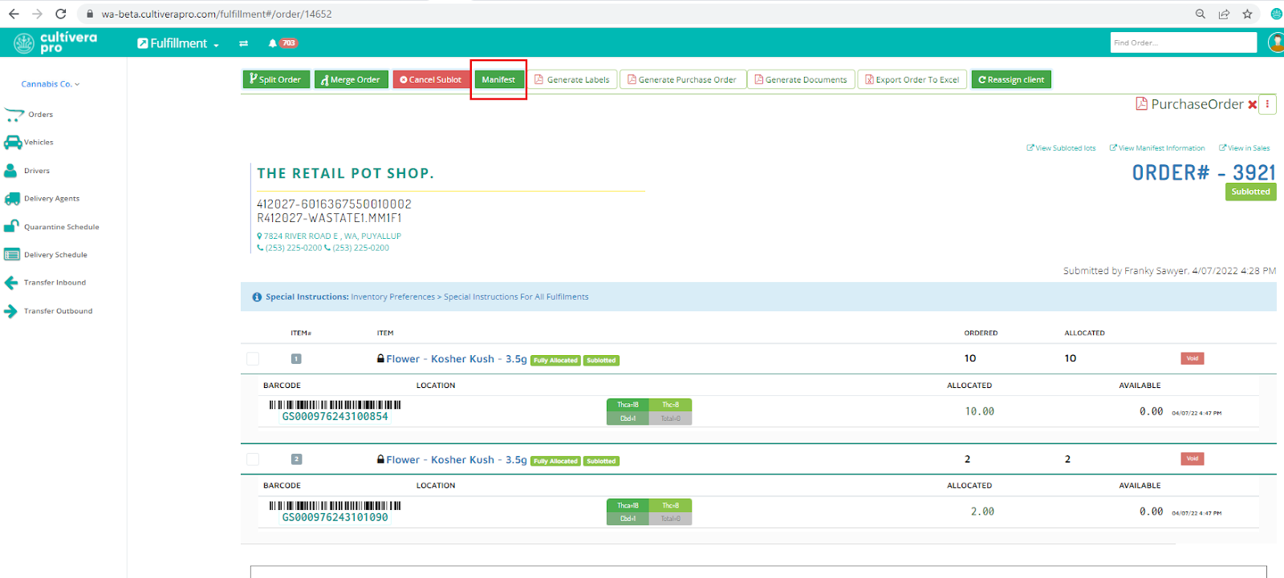Go back in the browser
The height and width of the screenshot is (578, 1284).
(14, 14)
